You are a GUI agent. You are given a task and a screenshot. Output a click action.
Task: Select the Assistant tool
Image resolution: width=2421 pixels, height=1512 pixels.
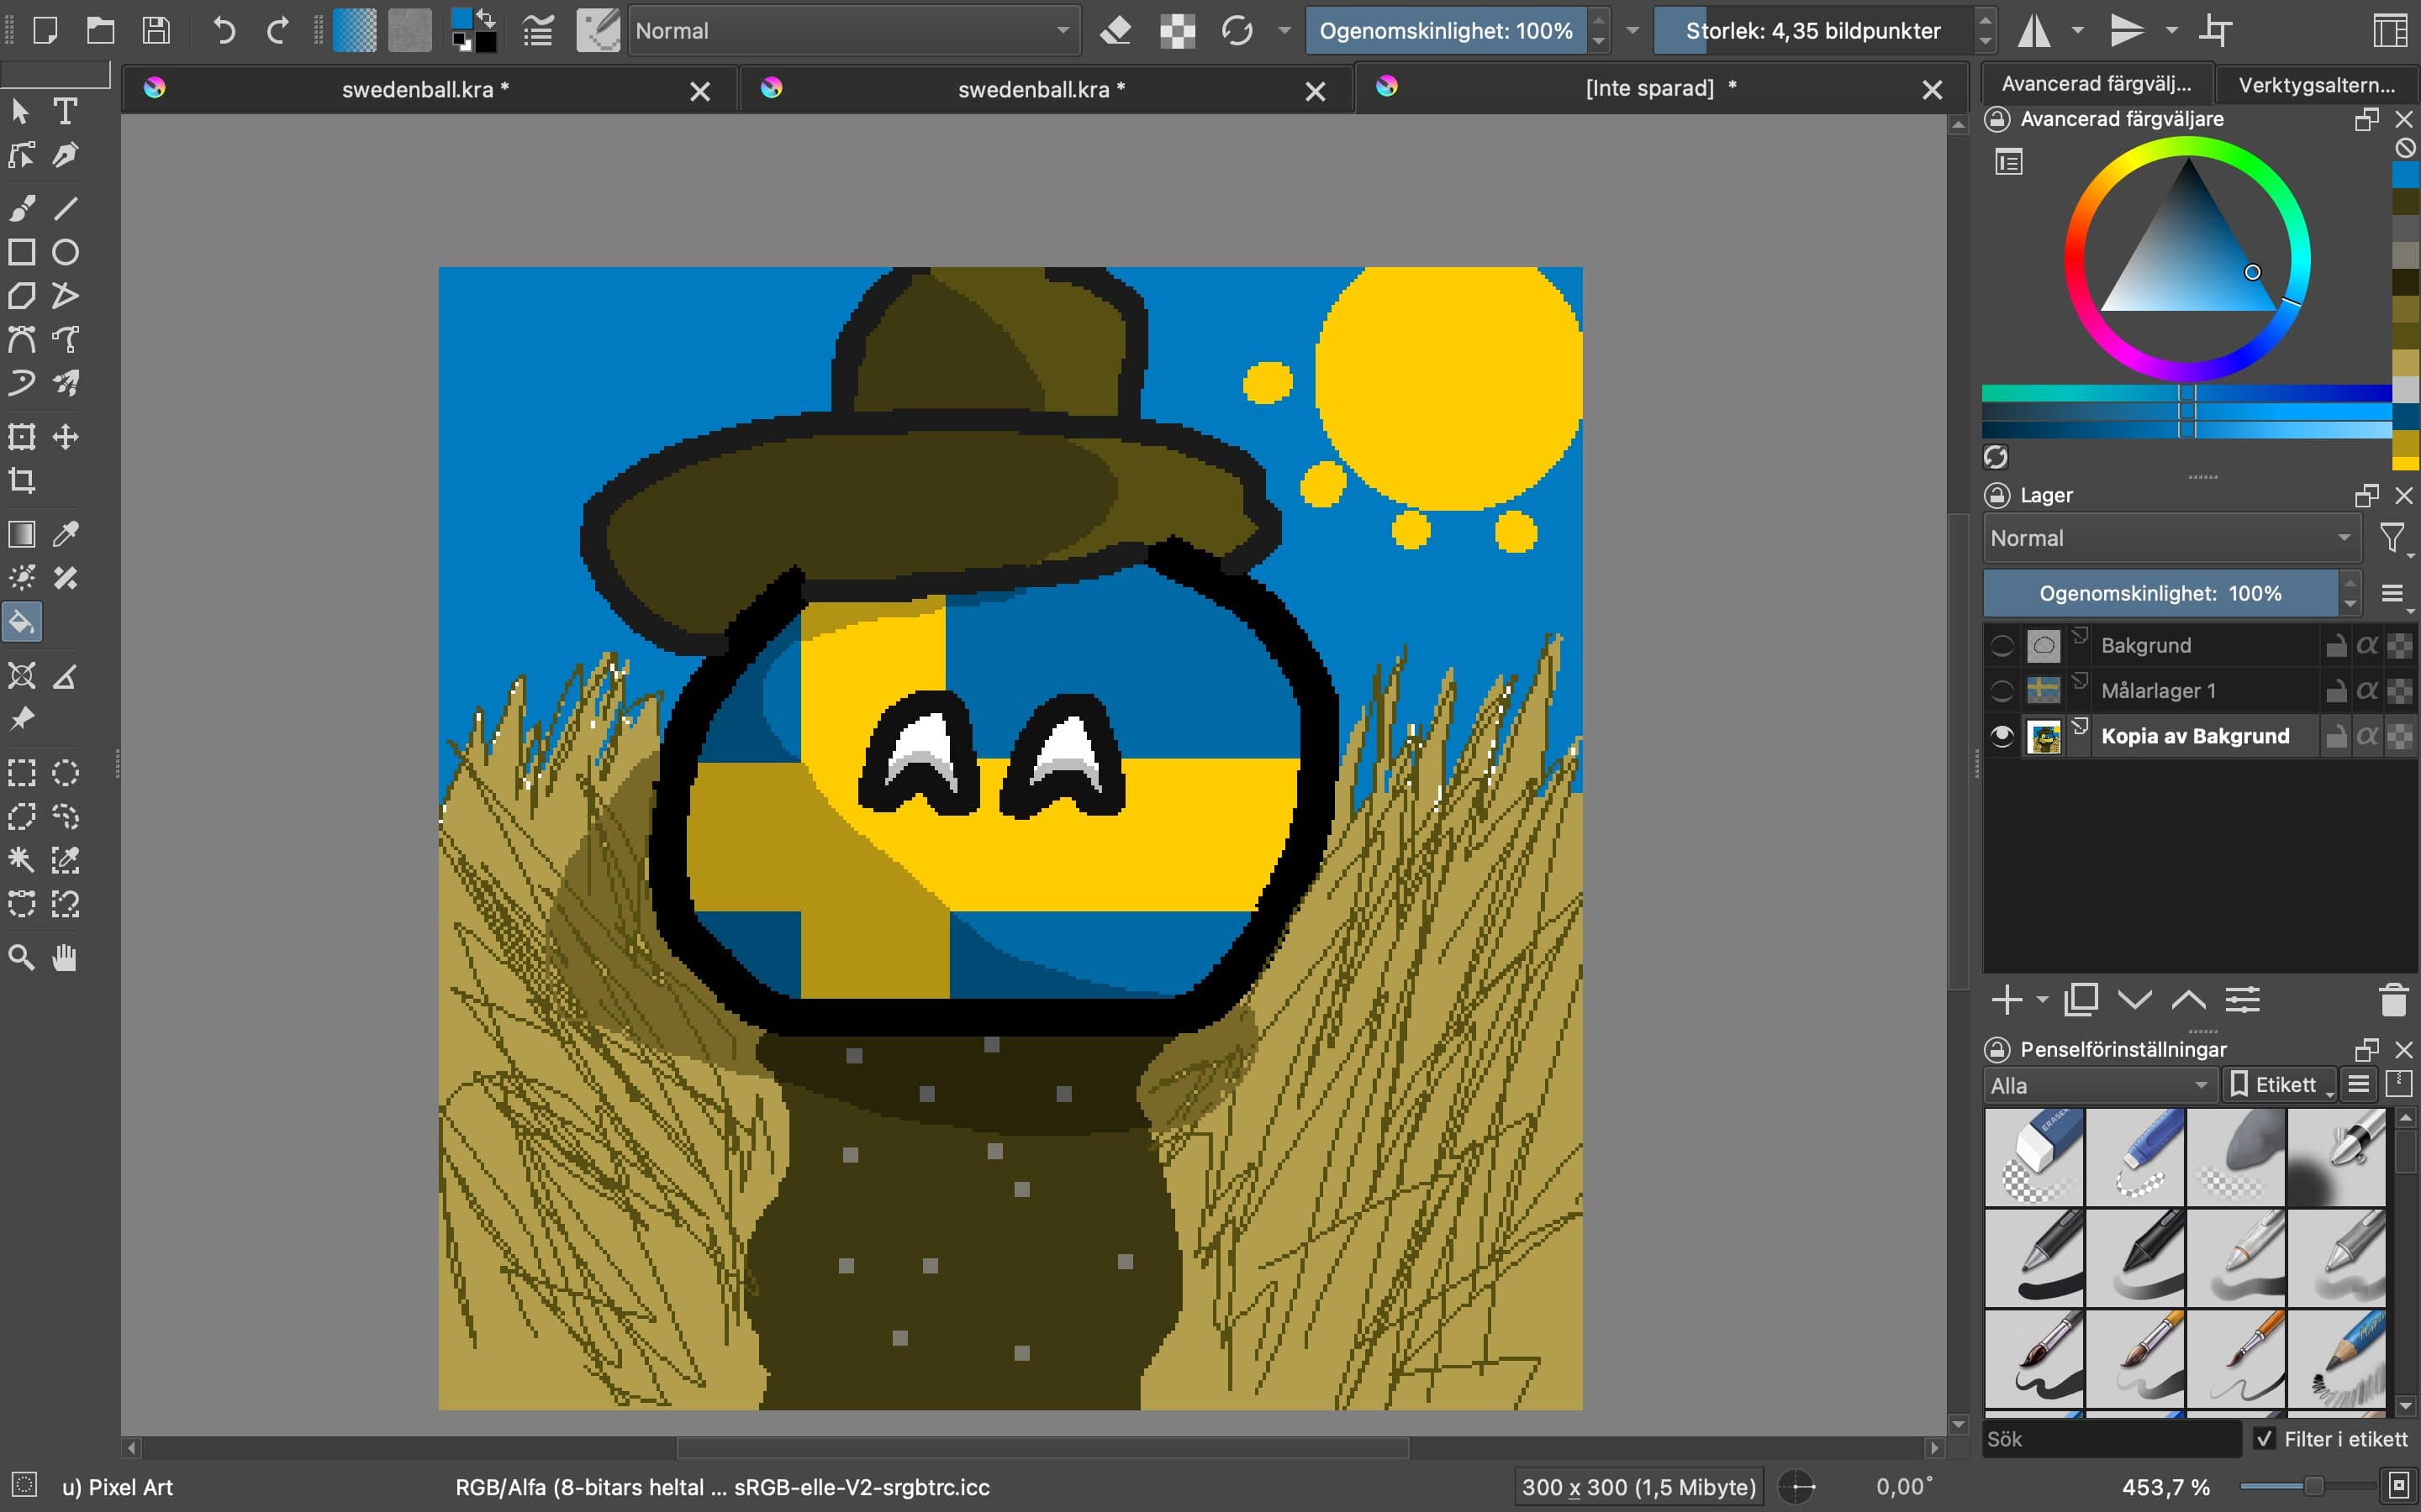[x=22, y=676]
